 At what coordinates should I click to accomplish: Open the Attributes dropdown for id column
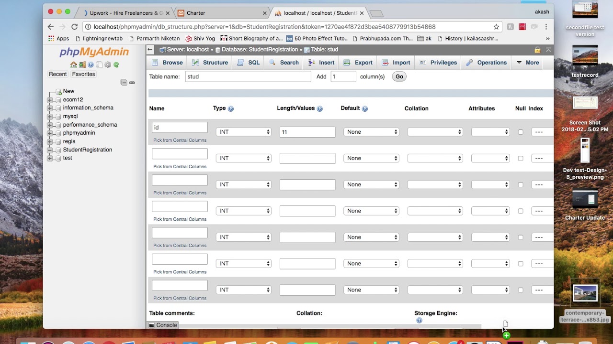pos(490,132)
